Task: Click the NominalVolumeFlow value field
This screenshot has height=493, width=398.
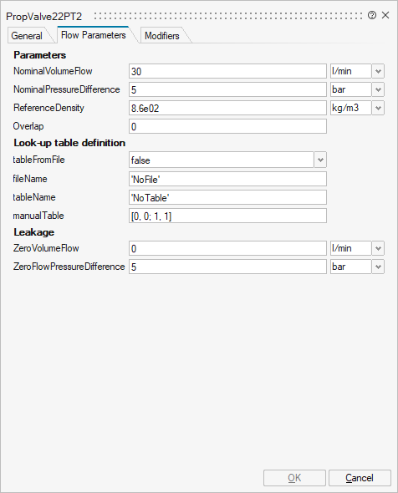Action: 227,71
